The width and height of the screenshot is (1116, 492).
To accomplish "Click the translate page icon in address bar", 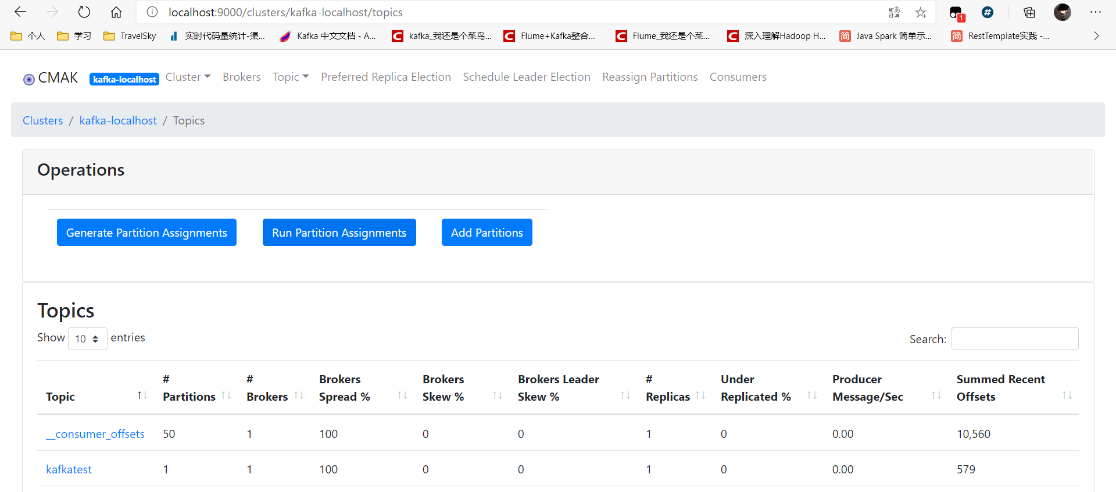I will click(x=894, y=12).
